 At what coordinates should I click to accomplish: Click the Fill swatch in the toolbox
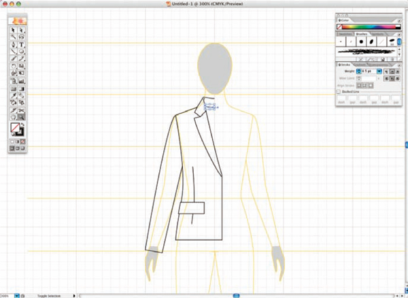pyautogui.click(x=15, y=127)
